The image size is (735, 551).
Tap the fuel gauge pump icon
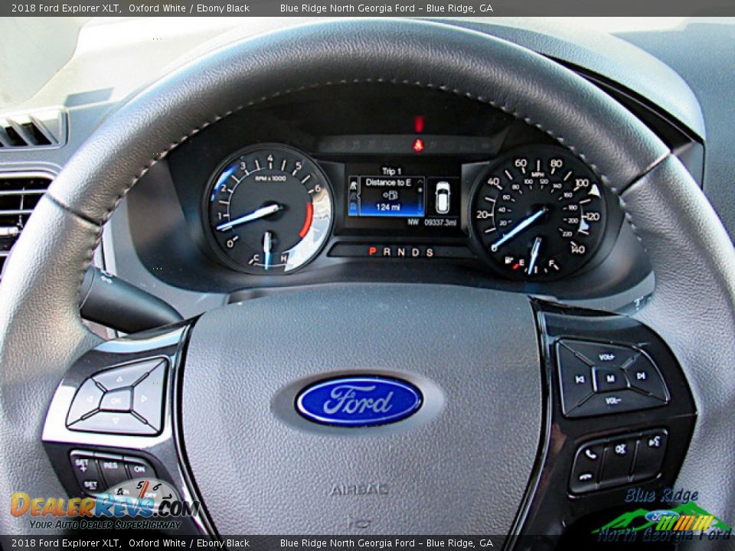pos(509,260)
